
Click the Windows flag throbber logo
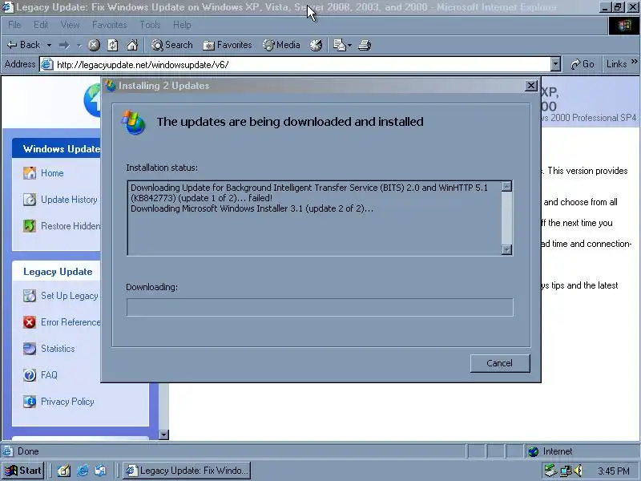click(624, 26)
